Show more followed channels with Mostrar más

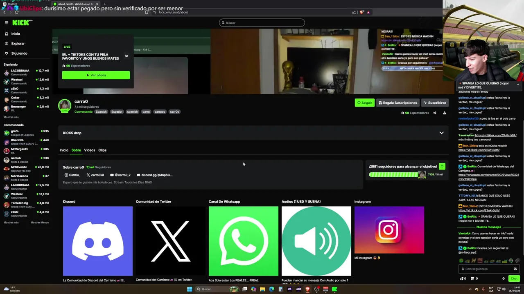point(11,117)
